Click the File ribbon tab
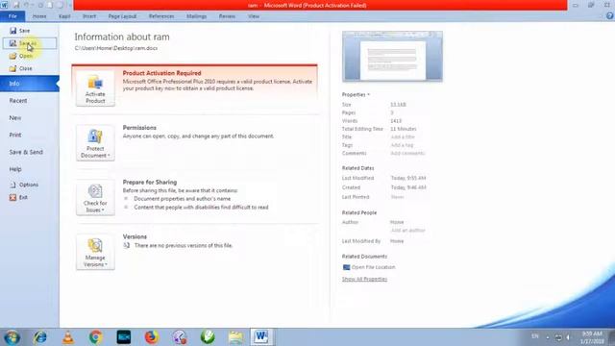Image resolution: width=615 pixels, height=346 pixels. click(12, 16)
